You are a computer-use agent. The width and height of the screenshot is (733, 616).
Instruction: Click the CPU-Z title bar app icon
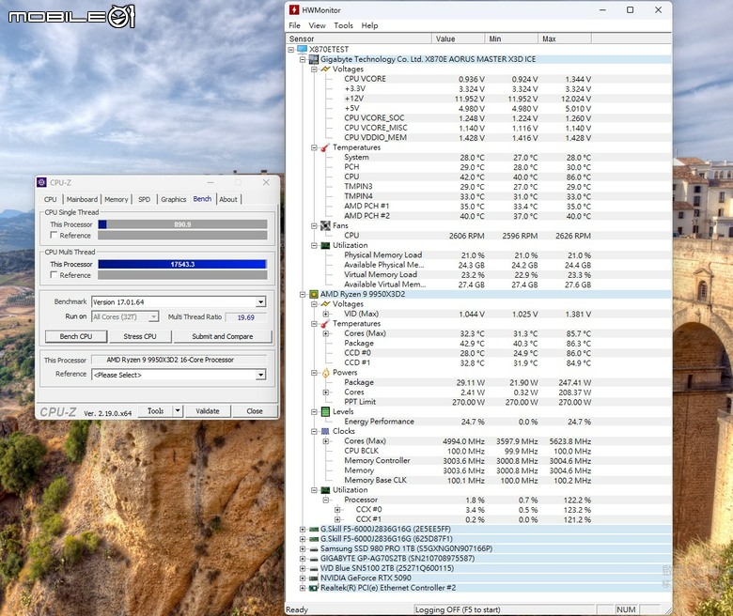point(41,182)
